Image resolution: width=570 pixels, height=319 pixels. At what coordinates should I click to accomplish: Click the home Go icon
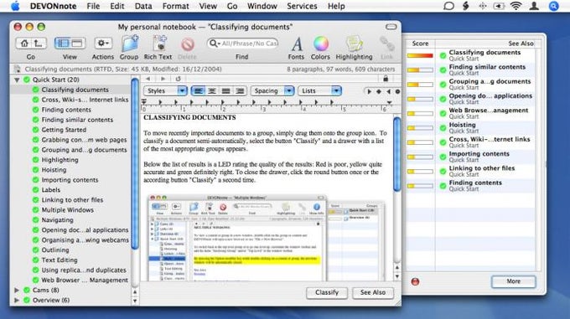pos(24,44)
